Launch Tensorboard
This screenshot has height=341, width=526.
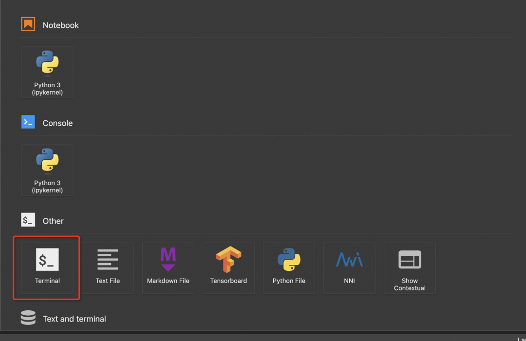click(x=228, y=267)
